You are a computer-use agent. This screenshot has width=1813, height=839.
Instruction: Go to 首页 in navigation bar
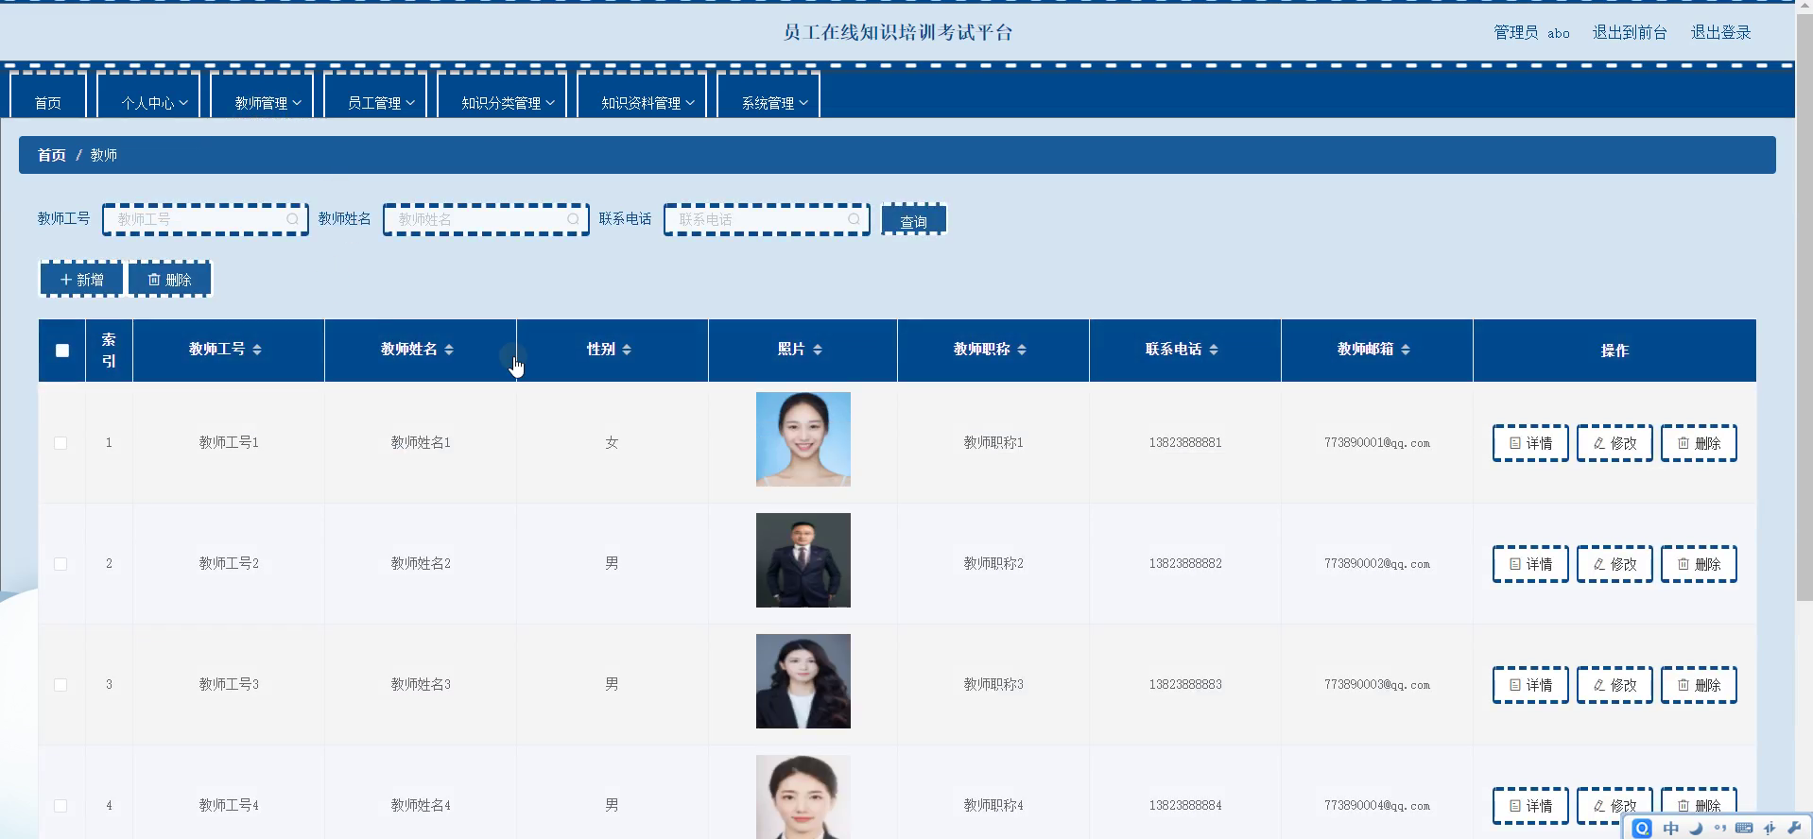coord(48,95)
